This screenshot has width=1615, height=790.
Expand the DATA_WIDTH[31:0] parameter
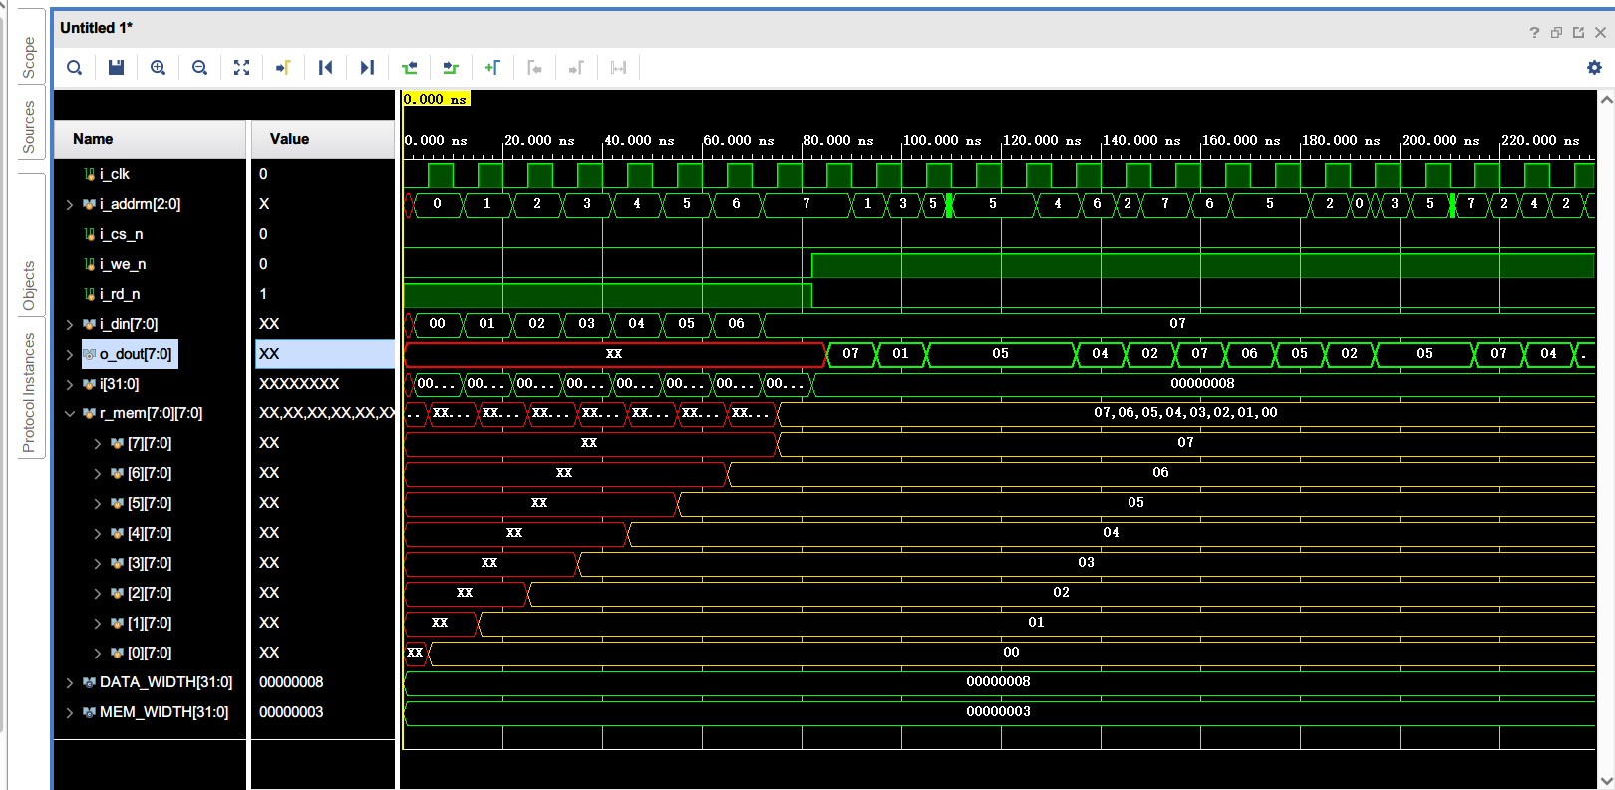[x=69, y=683]
